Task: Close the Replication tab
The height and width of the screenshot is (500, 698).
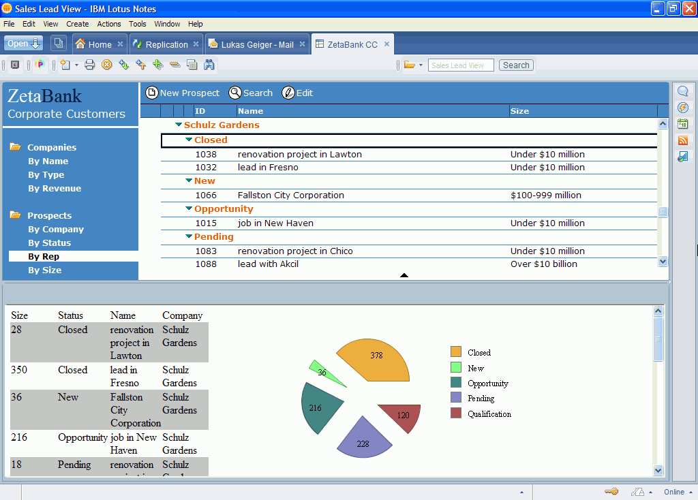Action: 196,44
